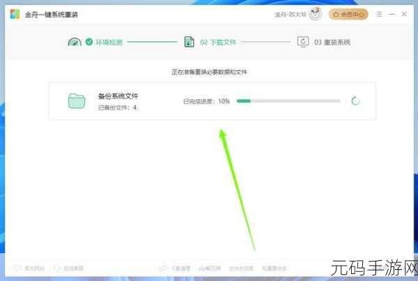The height and width of the screenshot is (281, 418).
Task: Click the 金舟 username text near avatar
Action: [x=291, y=14]
